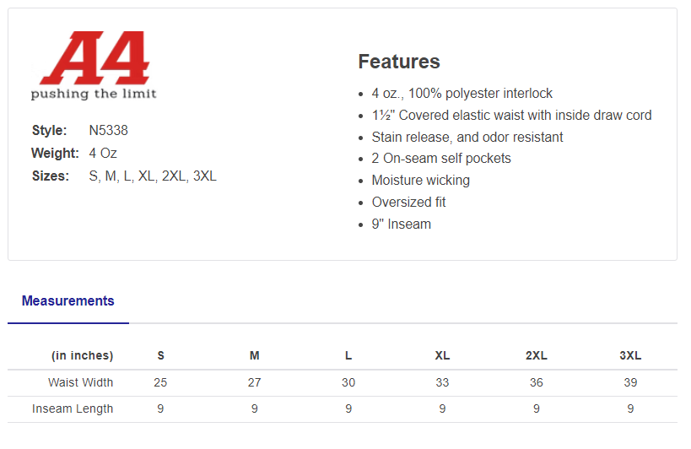Click the 3XL column header in table

(x=630, y=356)
